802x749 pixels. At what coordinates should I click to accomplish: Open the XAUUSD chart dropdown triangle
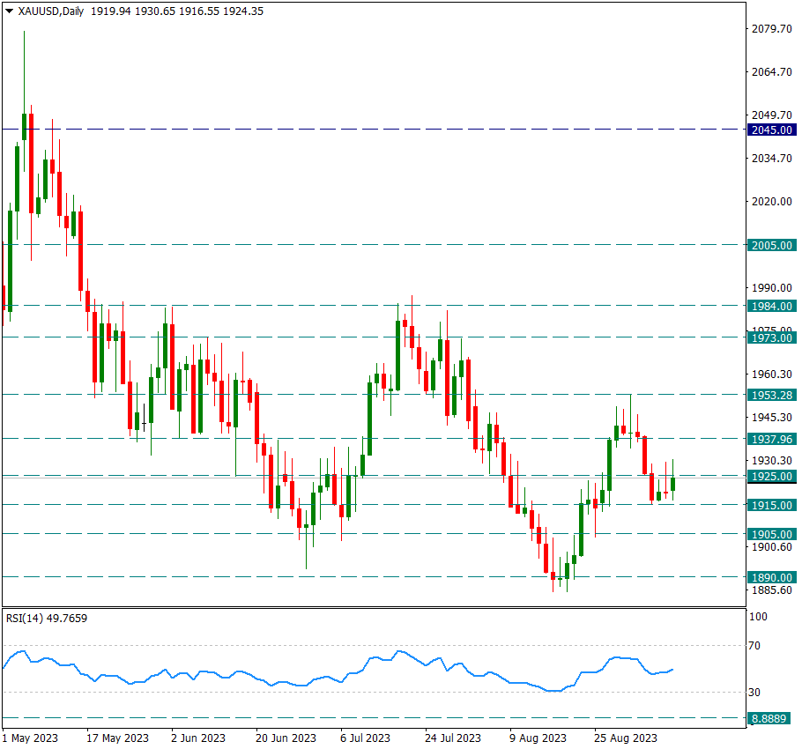point(9,11)
